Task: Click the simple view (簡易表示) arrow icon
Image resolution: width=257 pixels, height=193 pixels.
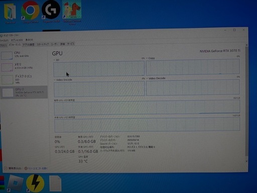Action: point(6,168)
